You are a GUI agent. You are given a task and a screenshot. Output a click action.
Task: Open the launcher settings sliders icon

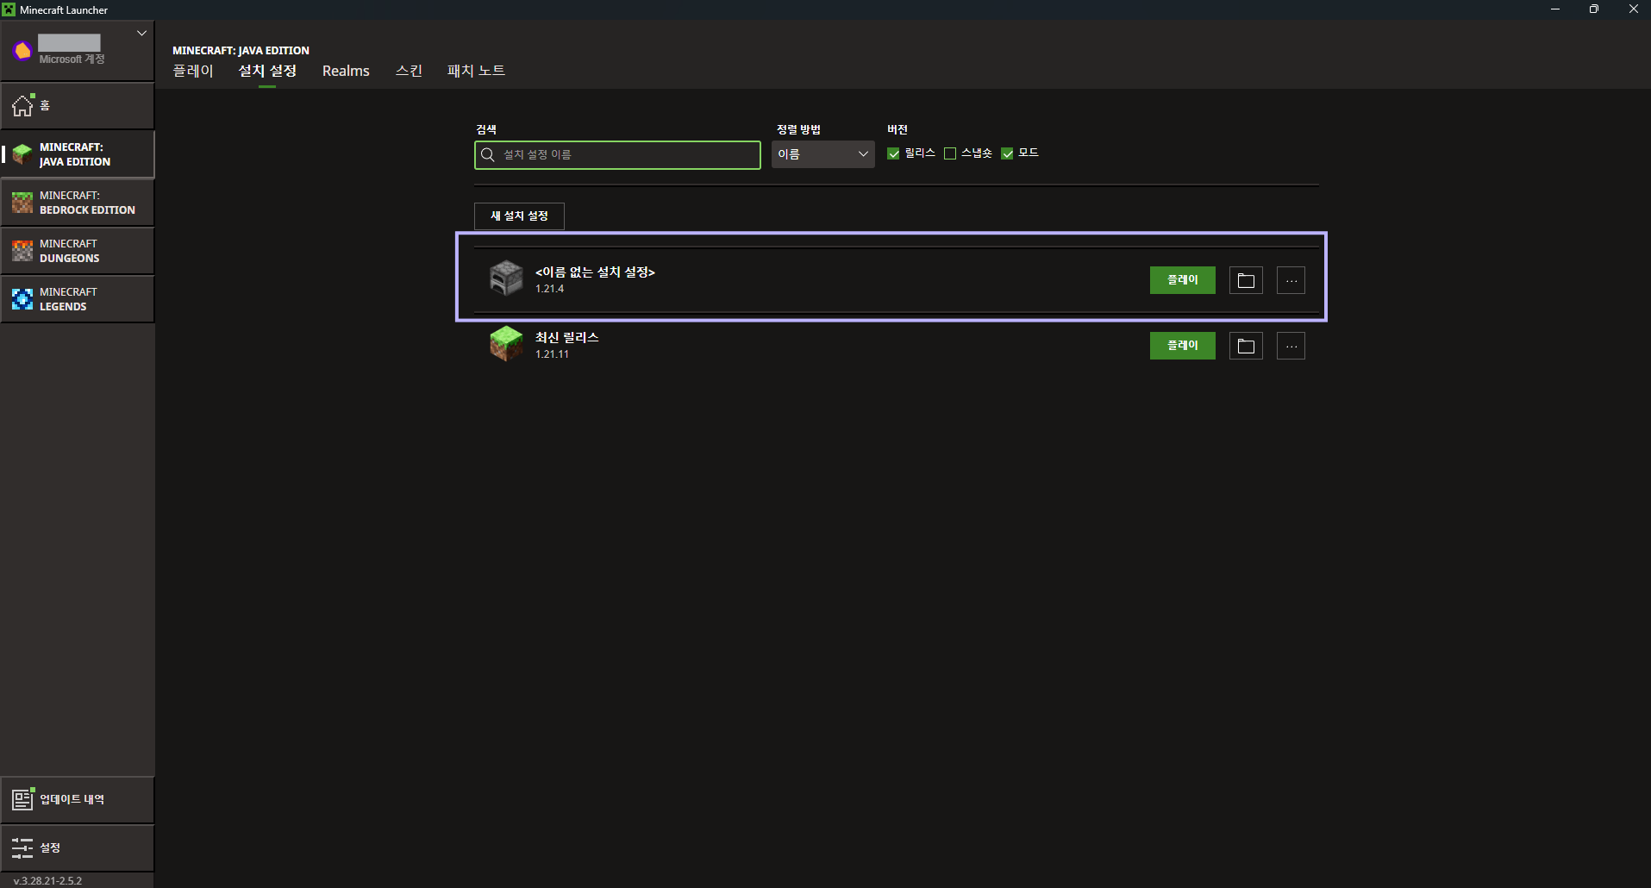coord(22,847)
